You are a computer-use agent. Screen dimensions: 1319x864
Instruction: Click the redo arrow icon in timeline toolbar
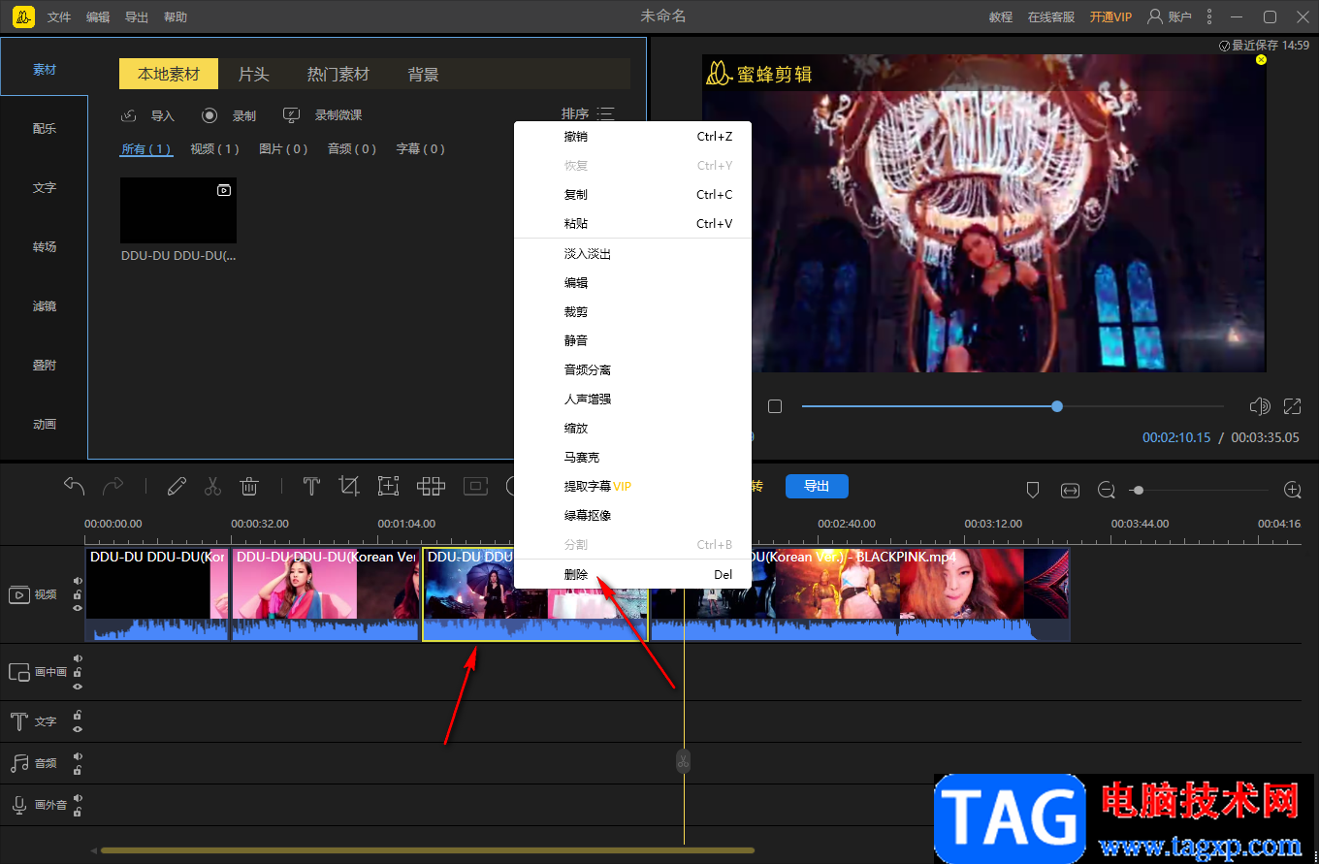click(113, 486)
